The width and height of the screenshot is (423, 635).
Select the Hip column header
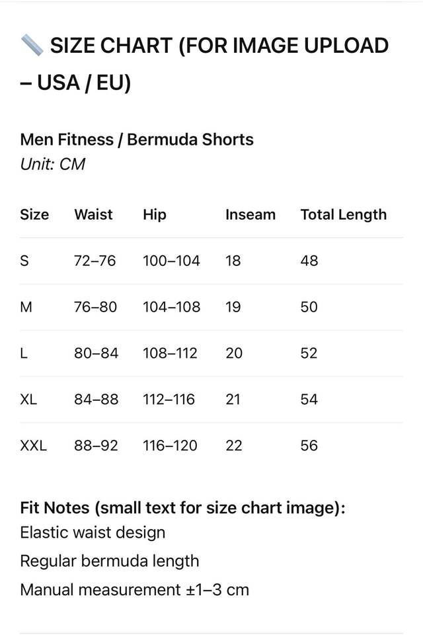pyautogui.click(x=155, y=214)
